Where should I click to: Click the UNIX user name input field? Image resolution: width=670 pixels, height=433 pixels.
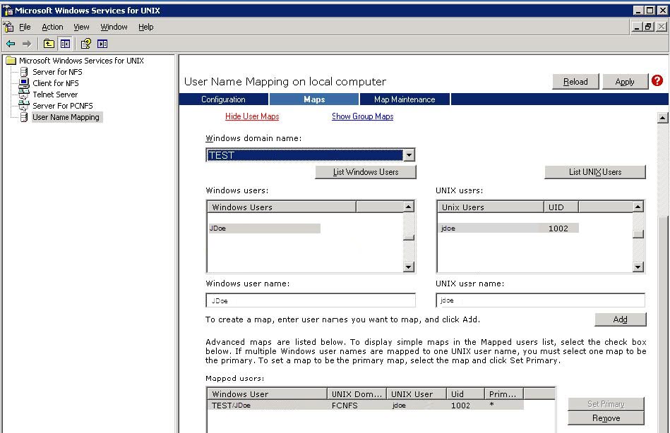[540, 300]
